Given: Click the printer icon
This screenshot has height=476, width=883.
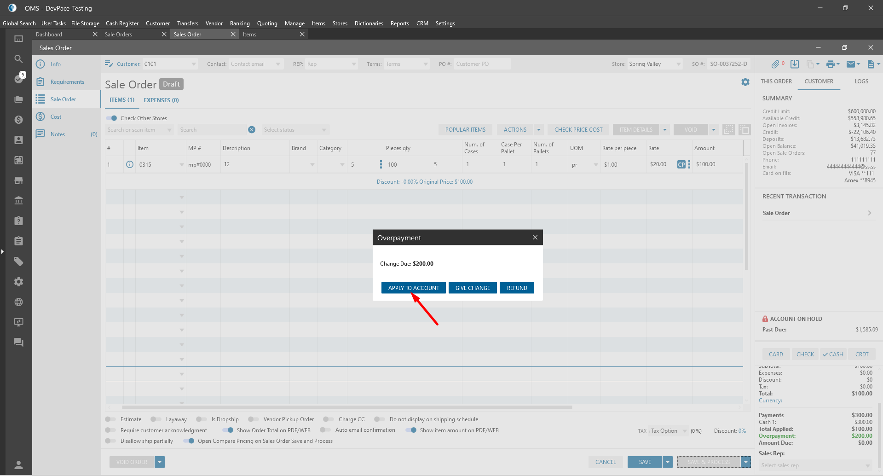Looking at the screenshot, I should [830, 64].
